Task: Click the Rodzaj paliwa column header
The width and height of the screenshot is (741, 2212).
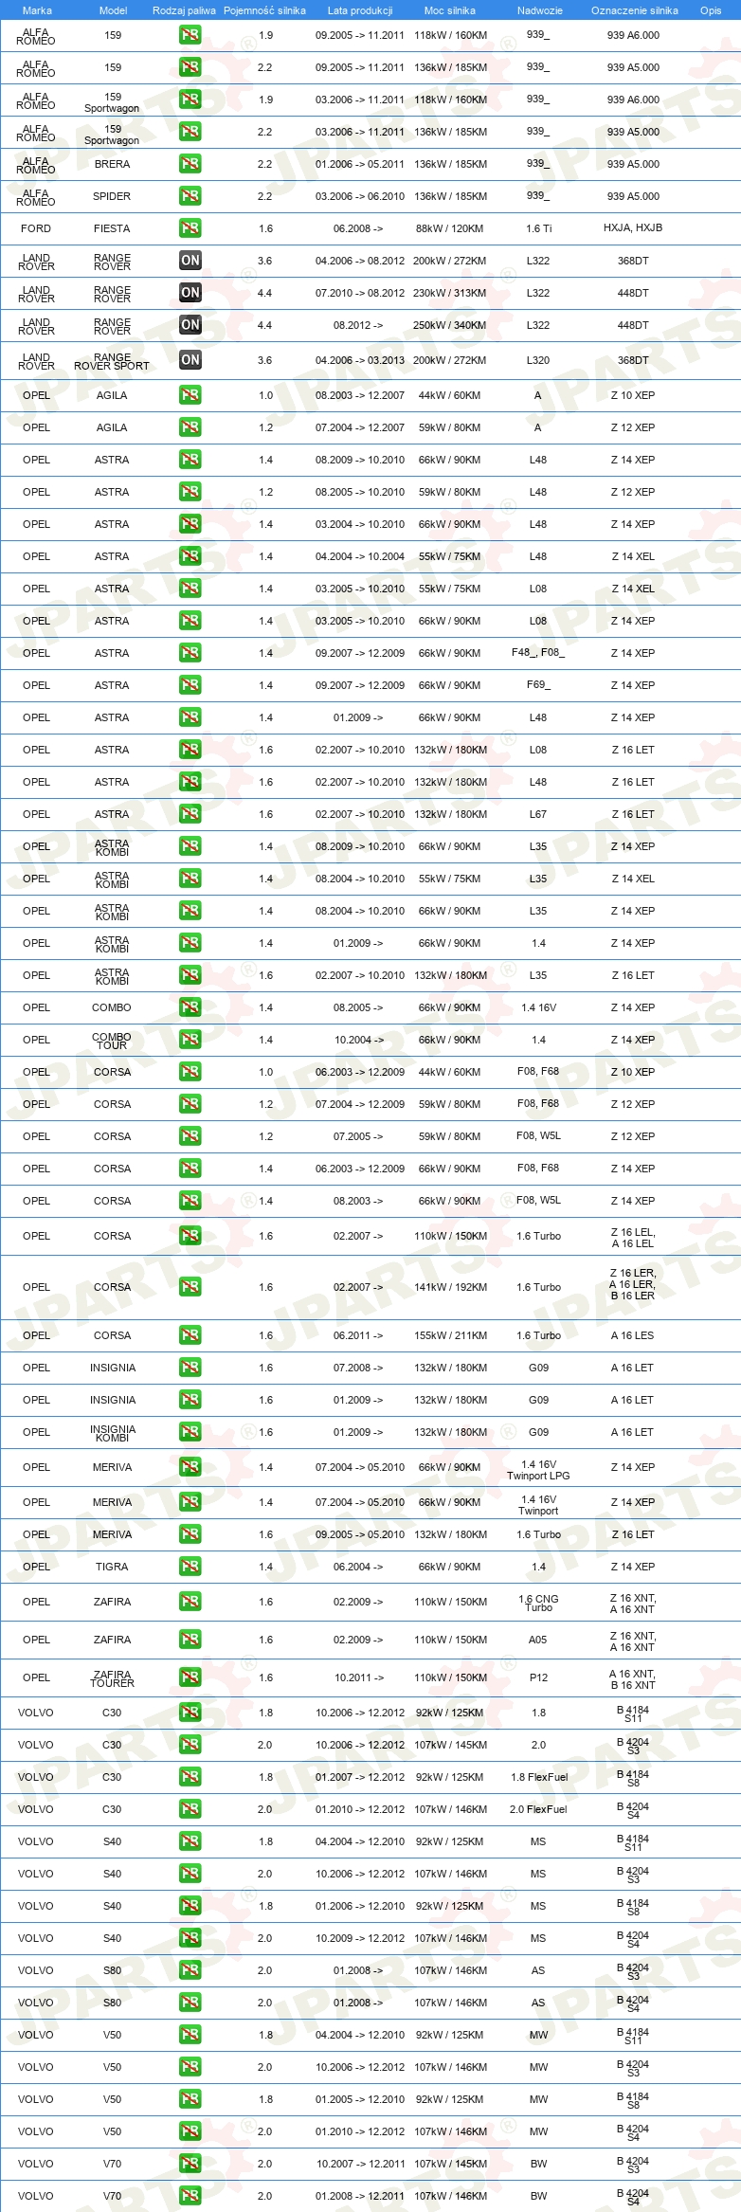Action: click(184, 10)
